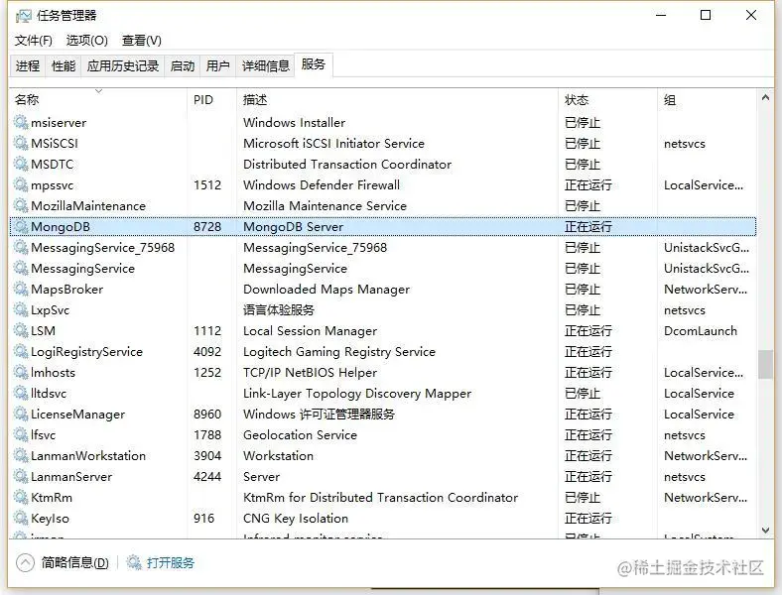The height and width of the screenshot is (595, 782).
Task: Click the Microsoft iSCSI Initiator Service text
Action: pyautogui.click(x=333, y=143)
